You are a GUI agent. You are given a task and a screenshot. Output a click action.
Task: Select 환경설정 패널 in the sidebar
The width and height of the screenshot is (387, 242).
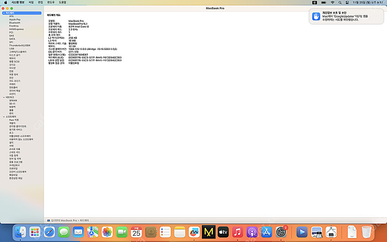point(16,178)
